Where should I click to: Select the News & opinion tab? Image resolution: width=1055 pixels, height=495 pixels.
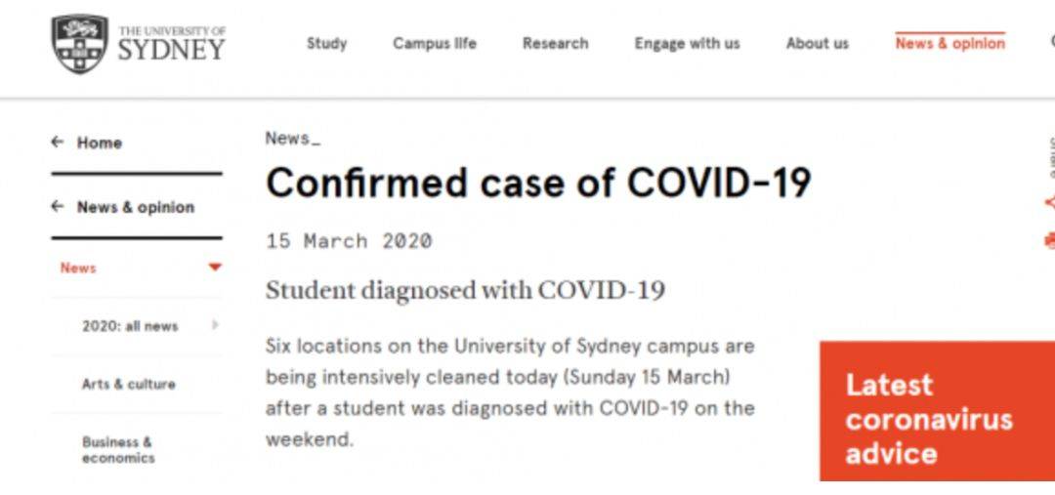pyautogui.click(x=950, y=44)
